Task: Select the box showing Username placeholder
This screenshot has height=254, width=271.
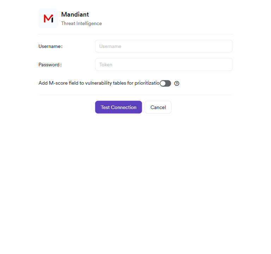Action: point(164,46)
